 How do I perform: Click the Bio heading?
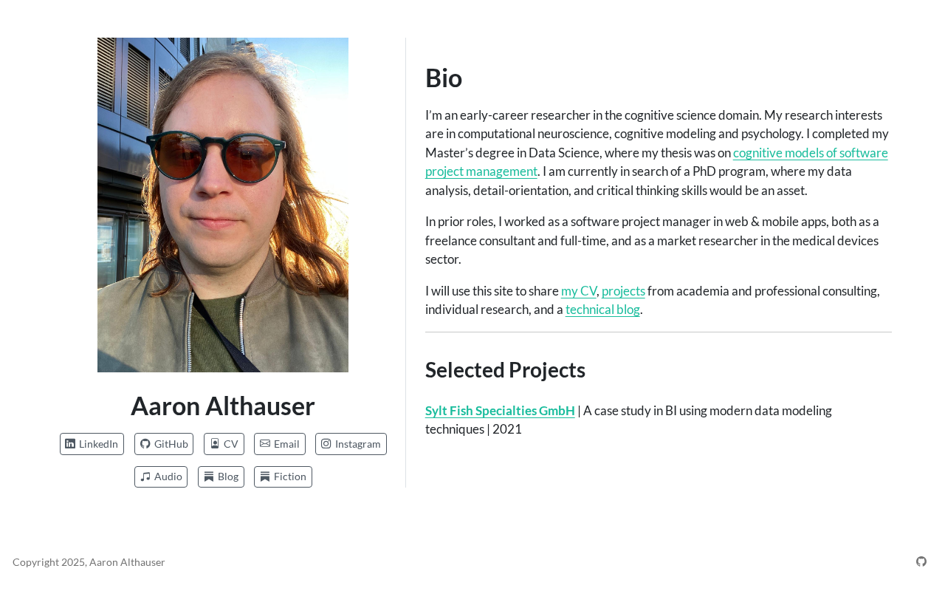(x=444, y=78)
